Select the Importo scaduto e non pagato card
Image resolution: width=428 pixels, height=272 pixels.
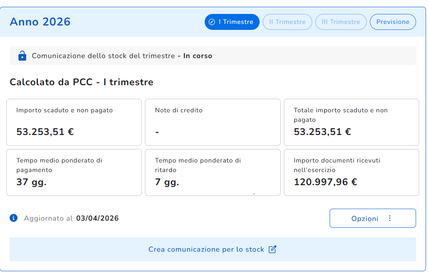click(x=74, y=122)
